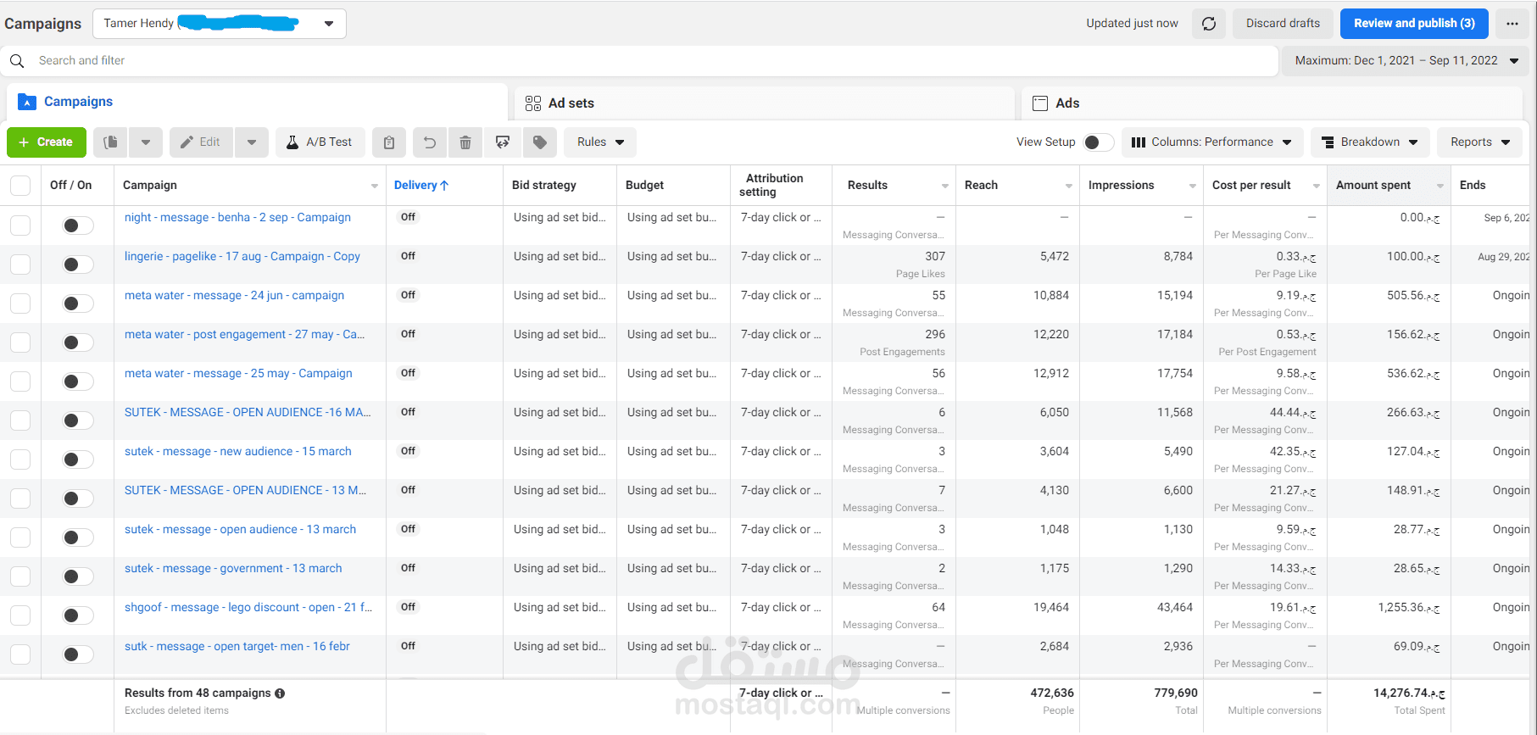The image size is (1537, 735).
Task: Toggle the sutk - message - open target- men switch
Action: pos(78,654)
